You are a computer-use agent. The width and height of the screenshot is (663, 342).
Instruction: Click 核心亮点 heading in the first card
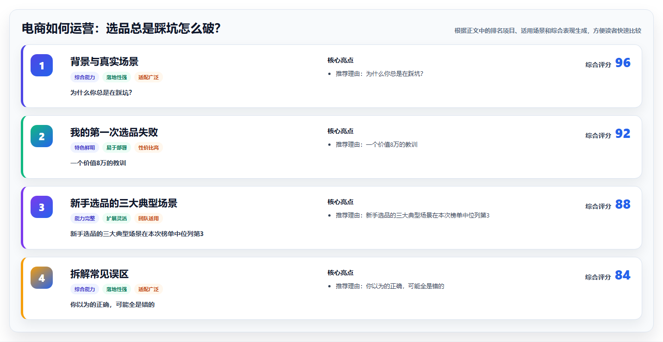[340, 60]
